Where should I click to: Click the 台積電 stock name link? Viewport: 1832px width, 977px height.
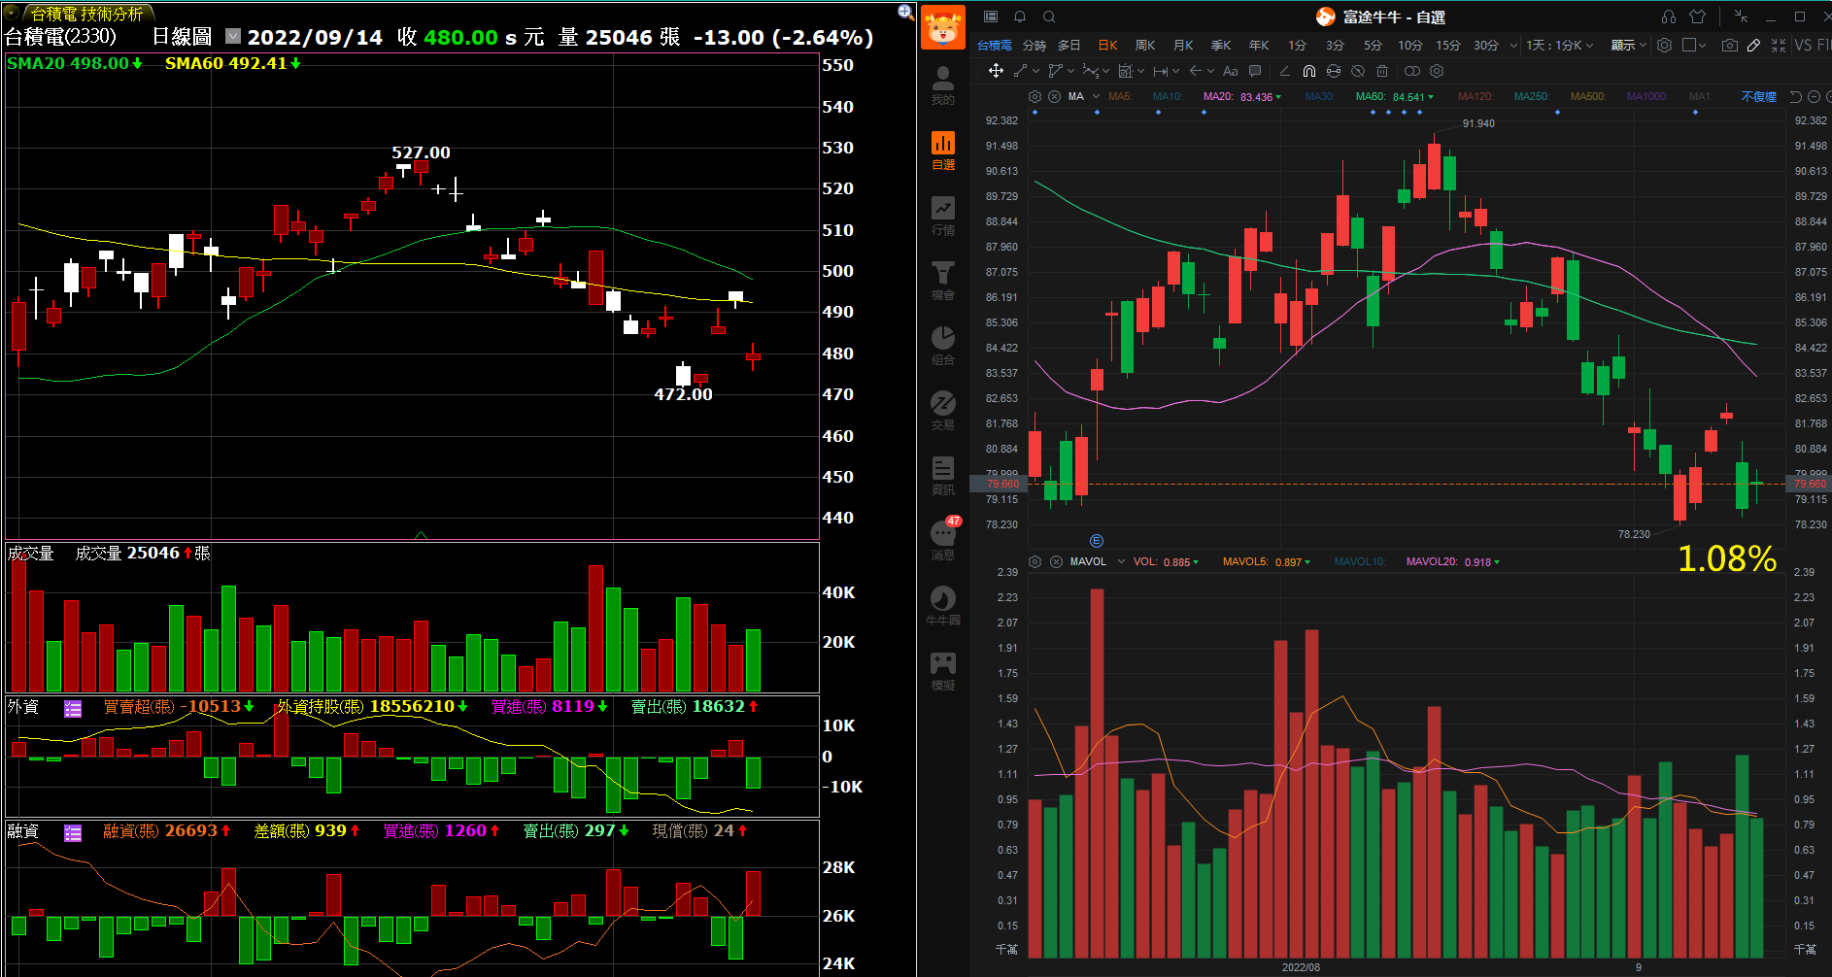994,46
